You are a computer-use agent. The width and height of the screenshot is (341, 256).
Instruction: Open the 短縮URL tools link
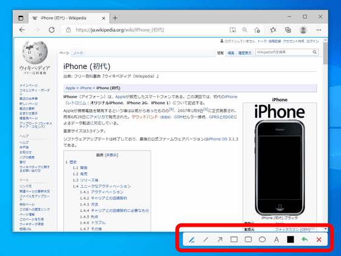(26, 229)
